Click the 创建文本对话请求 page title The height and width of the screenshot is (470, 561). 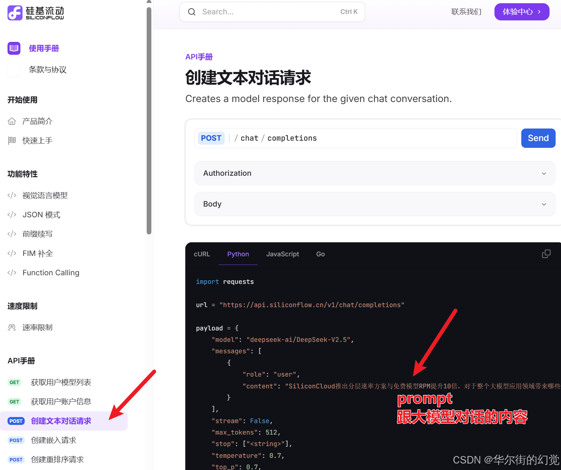pos(248,78)
